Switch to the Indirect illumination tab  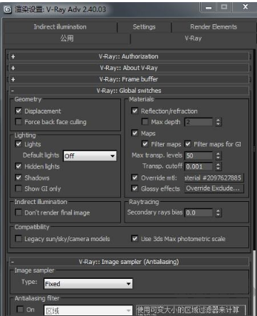coord(60,27)
